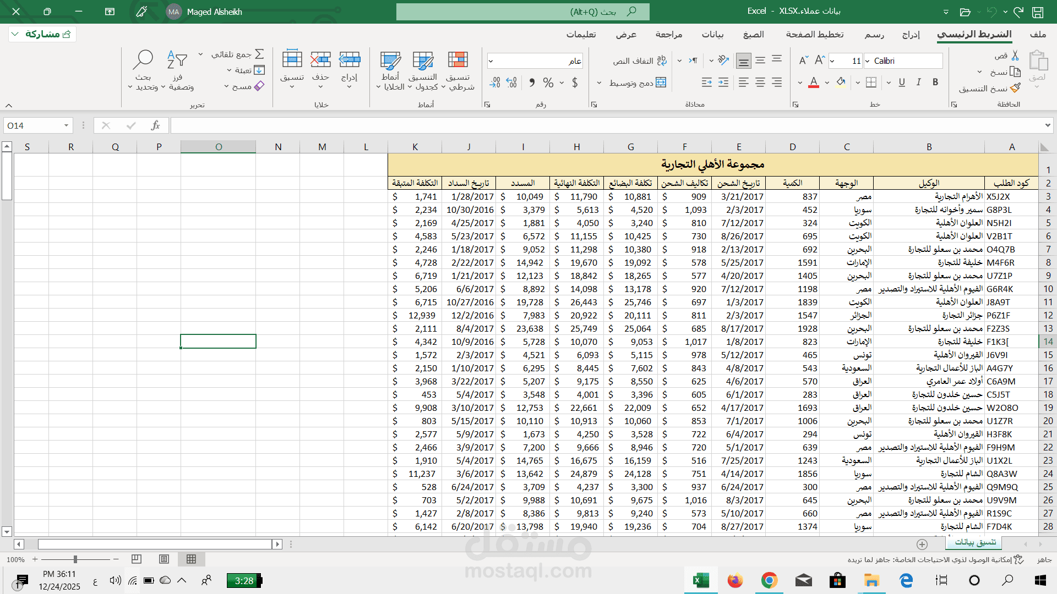Toggle Italic formatting
Screen dimensions: 1057x594
pyautogui.click(x=918, y=82)
